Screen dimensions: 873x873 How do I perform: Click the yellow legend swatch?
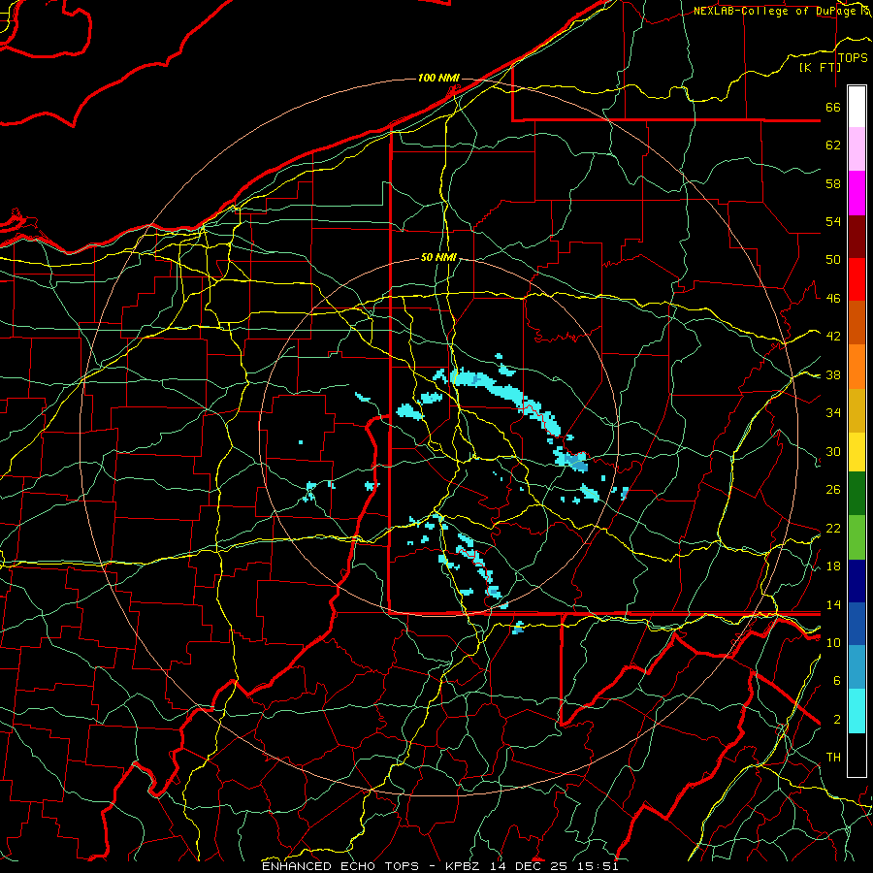coord(857,451)
